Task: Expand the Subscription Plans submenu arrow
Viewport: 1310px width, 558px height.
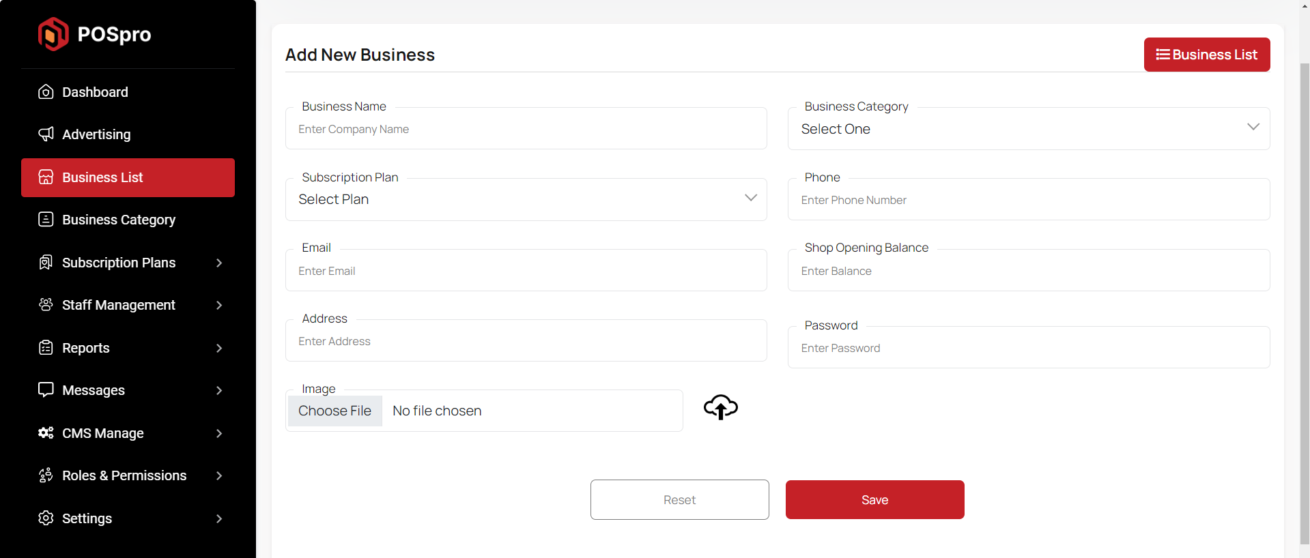Action: pyautogui.click(x=219, y=263)
